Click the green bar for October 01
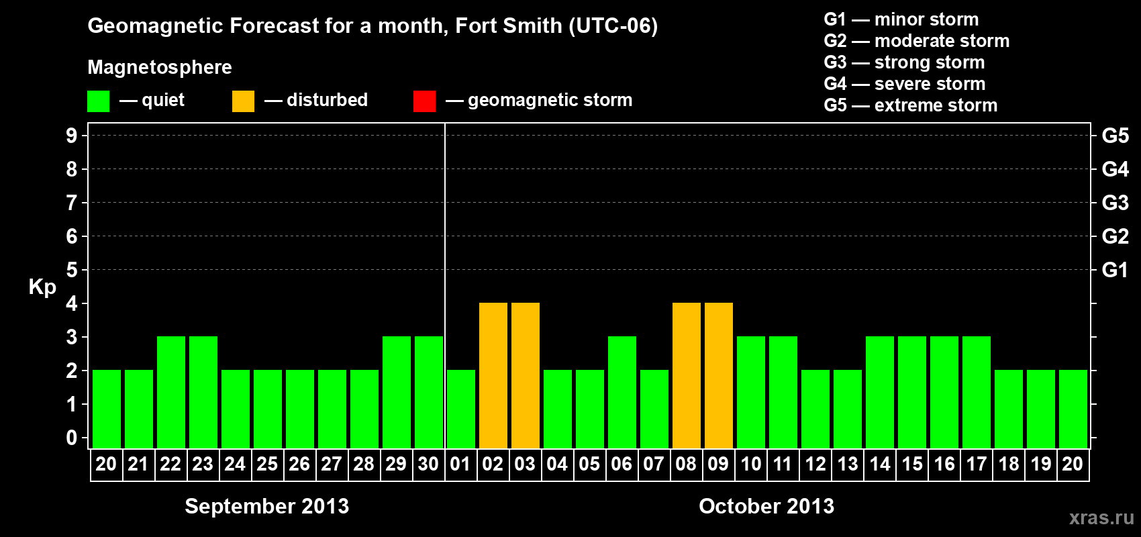1141x537 pixels. tap(461, 409)
